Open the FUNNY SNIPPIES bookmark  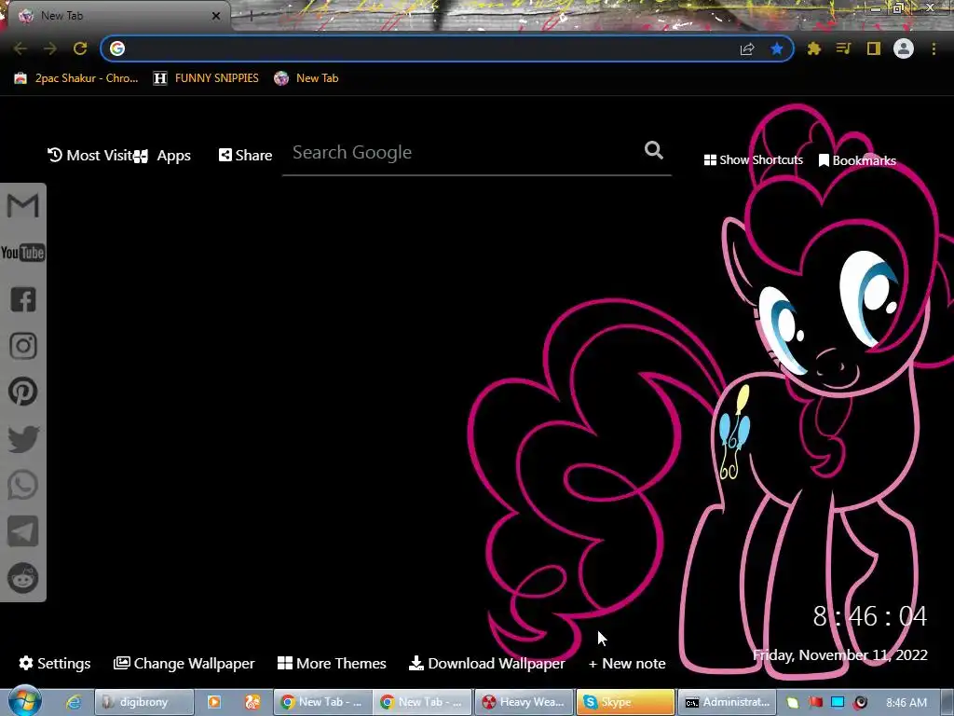pos(206,78)
